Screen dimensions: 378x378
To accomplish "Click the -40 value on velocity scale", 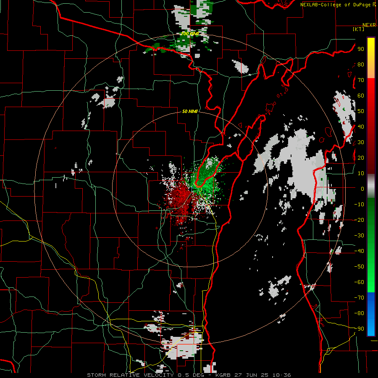I will click(x=359, y=251).
